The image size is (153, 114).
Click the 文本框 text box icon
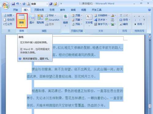pyautogui.click(x=89, y=17)
